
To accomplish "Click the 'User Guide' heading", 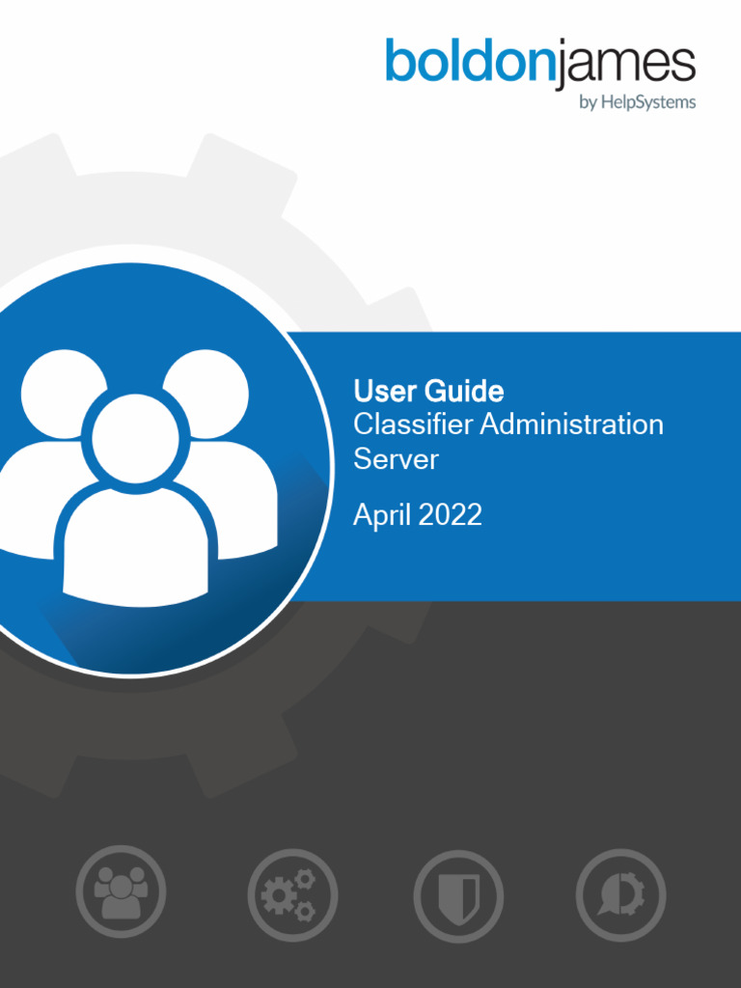I will click(428, 392).
